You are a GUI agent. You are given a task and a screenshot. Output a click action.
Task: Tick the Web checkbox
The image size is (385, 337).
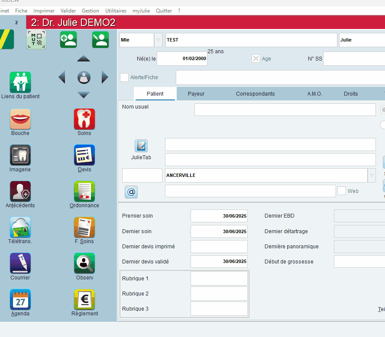point(342,191)
